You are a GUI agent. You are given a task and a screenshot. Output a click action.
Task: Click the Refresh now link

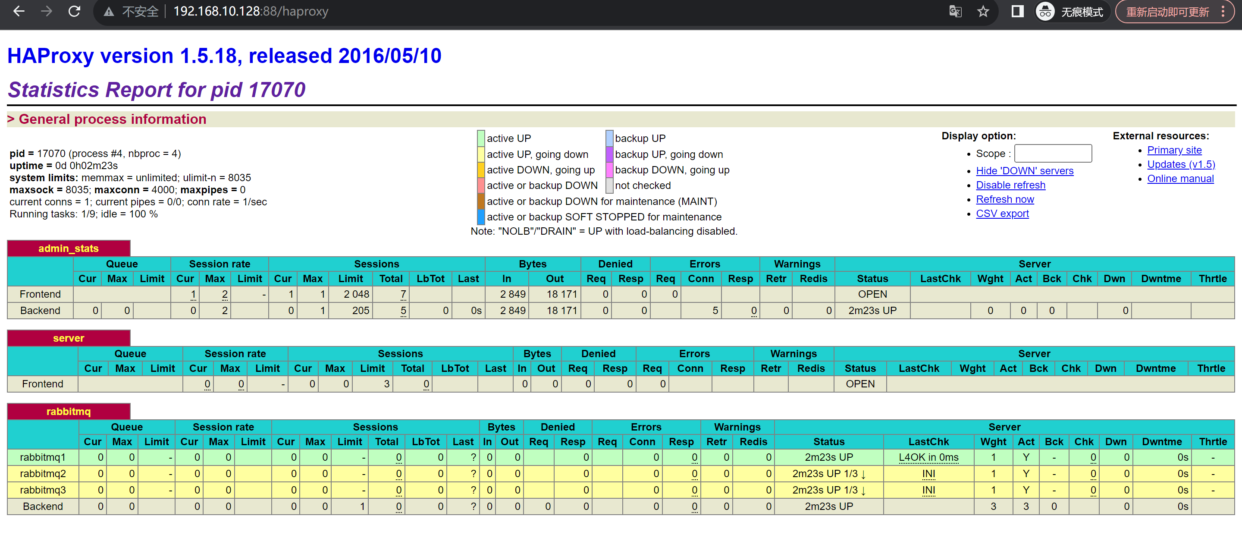pos(1004,199)
